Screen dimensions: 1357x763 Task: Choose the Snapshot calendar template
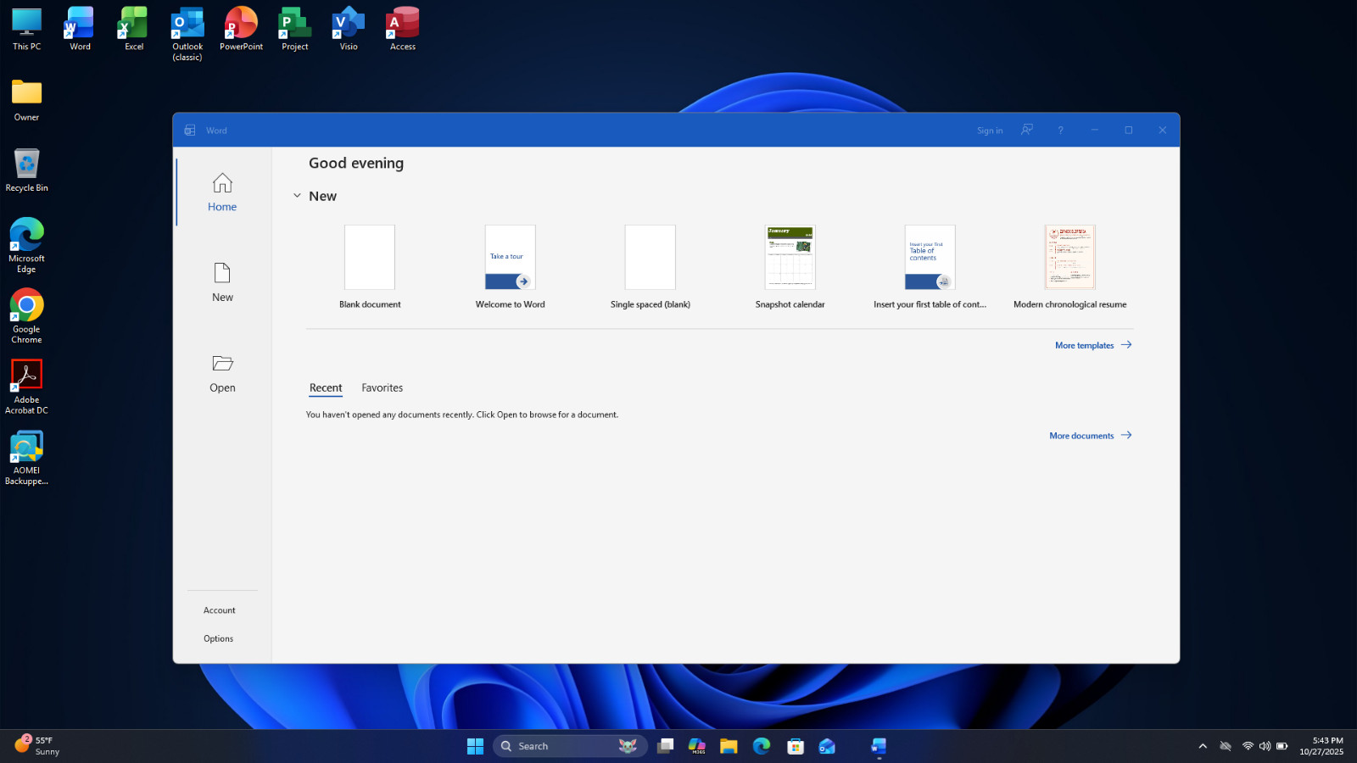[x=790, y=266]
